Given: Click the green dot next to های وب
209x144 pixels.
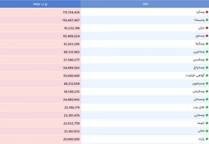Looking at the screenshot, I should (207, 107).
